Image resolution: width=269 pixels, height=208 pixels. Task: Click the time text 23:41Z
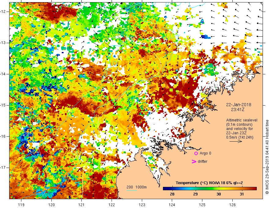click(238, 110)
